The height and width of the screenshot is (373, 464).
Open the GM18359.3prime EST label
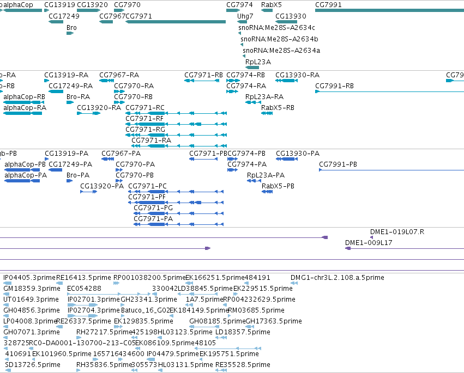pyautogui.click(x=32, y=289)
